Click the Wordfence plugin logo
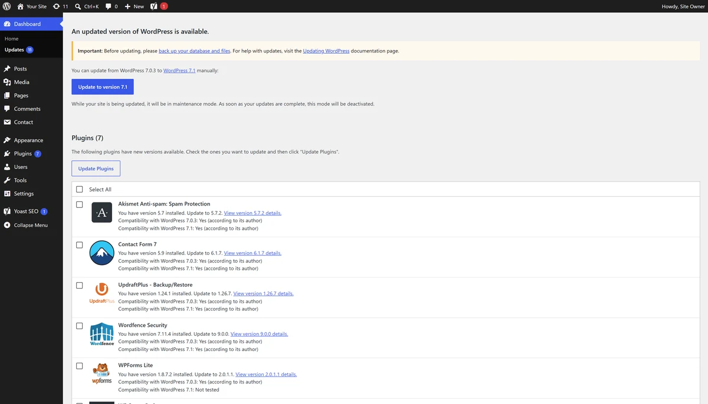The width and height of the screenshot is (708, 404). tap(101, 334)
